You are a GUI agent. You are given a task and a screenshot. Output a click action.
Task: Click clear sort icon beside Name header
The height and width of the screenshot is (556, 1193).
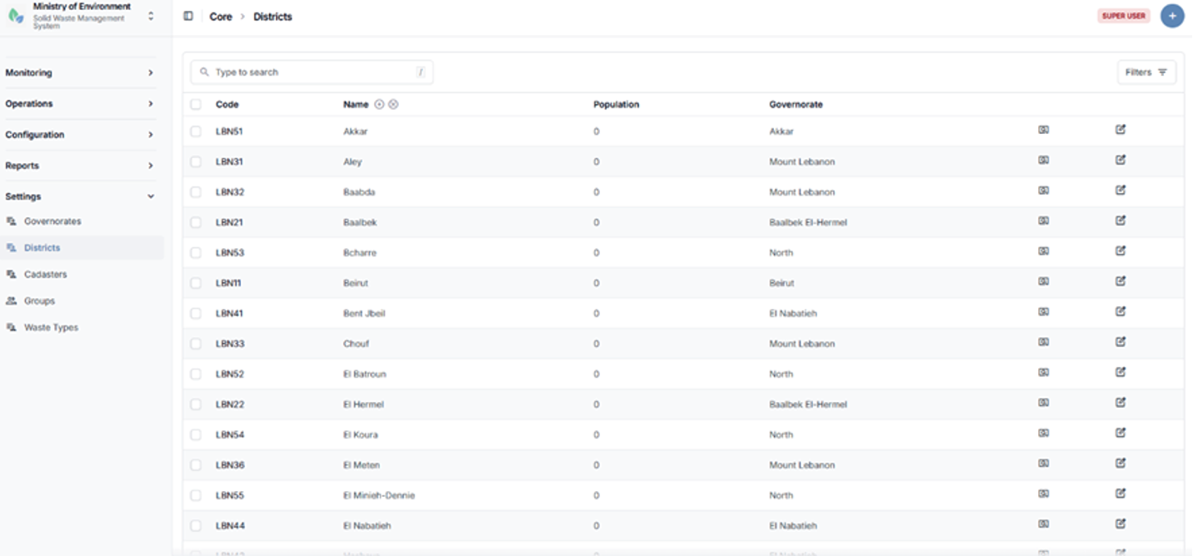coord(393,105)
